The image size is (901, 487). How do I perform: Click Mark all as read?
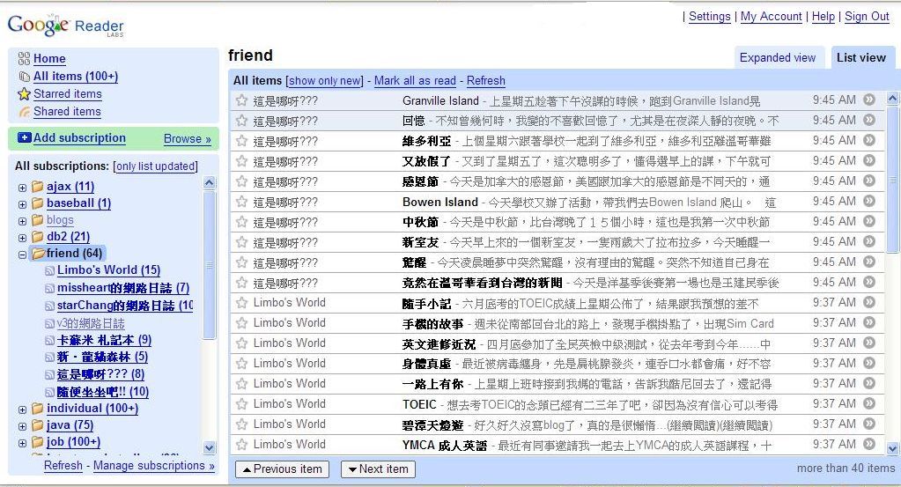[415, 81]
